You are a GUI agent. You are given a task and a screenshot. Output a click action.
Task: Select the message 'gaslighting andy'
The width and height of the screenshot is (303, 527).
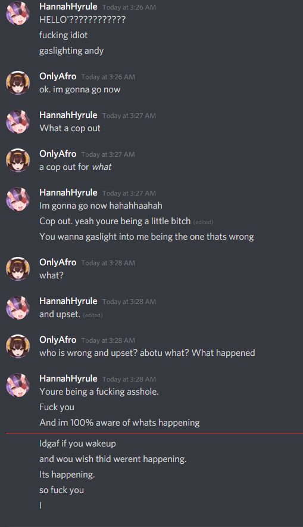[x=71, y=51]
